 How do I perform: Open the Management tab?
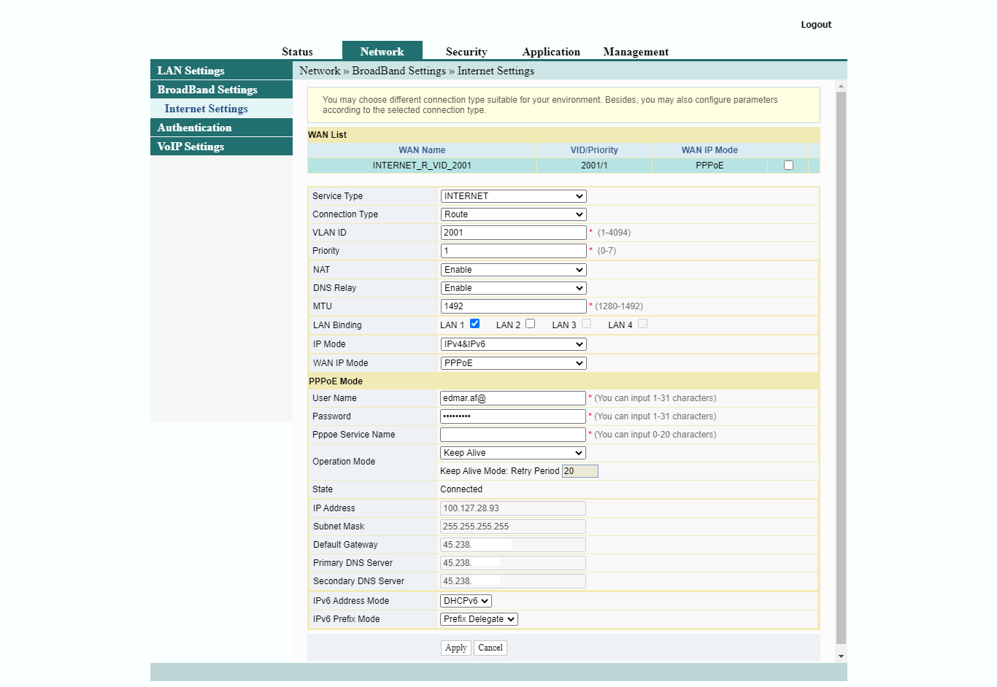(636, 52)
